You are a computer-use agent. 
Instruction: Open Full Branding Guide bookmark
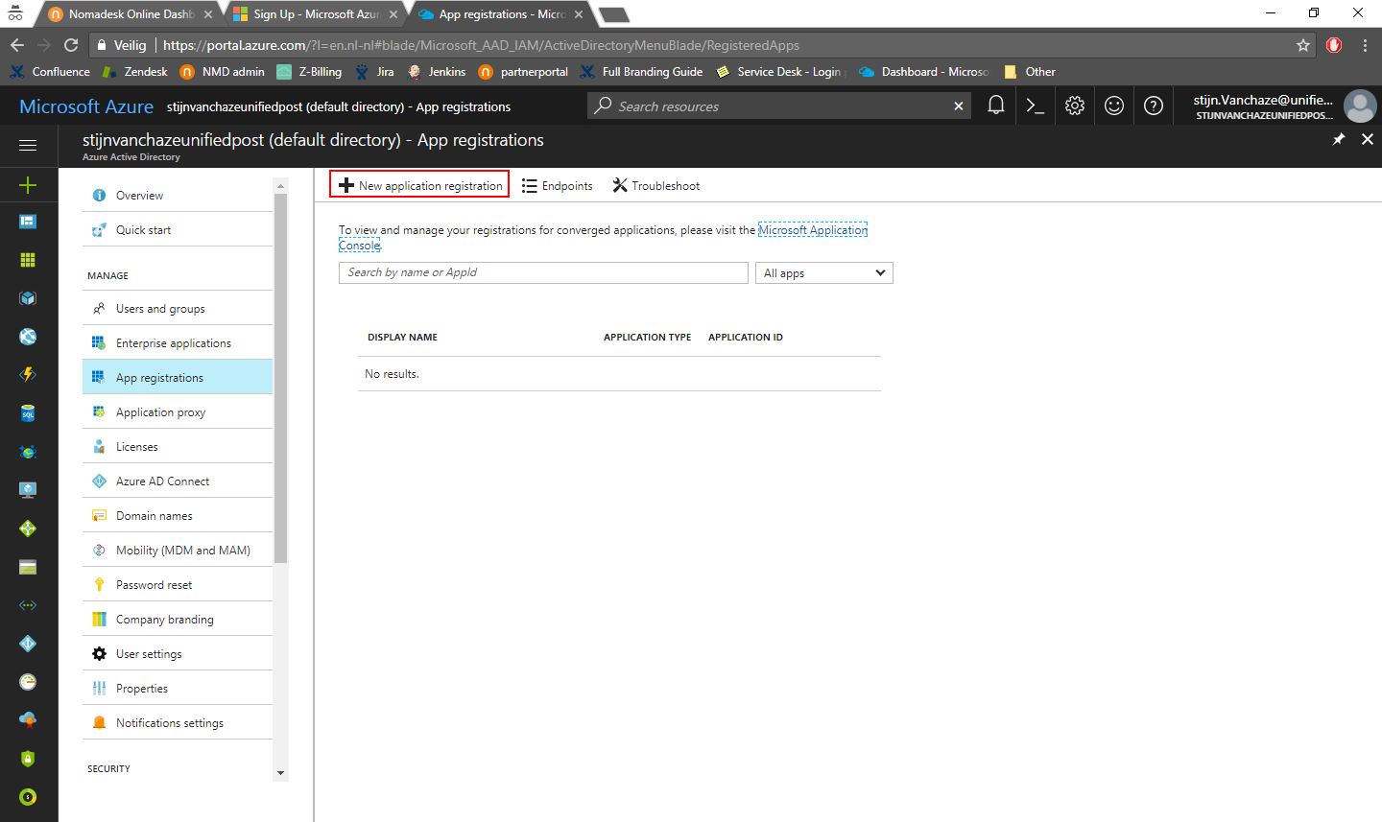pyautogui.click(x=642, y=72)
